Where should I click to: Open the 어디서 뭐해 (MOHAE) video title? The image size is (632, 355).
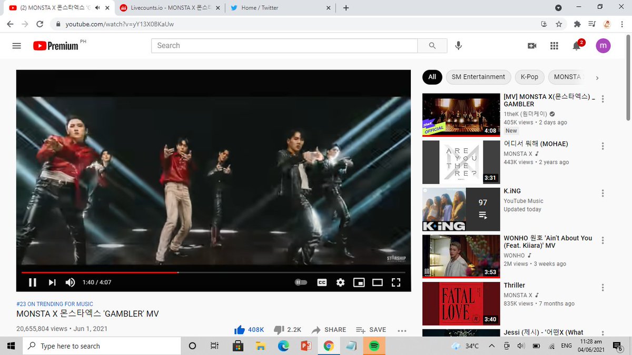536,144
